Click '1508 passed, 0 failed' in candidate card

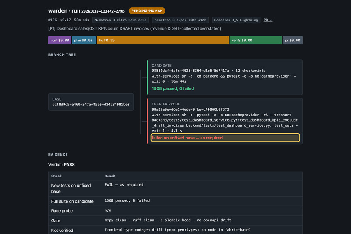173,88
